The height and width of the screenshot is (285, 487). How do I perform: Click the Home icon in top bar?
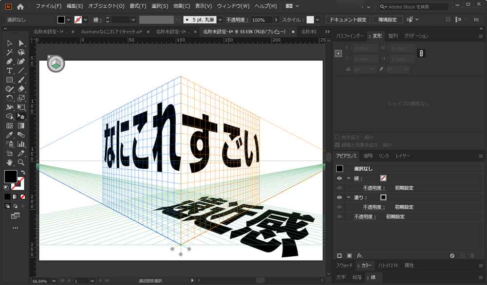(20, 7)
